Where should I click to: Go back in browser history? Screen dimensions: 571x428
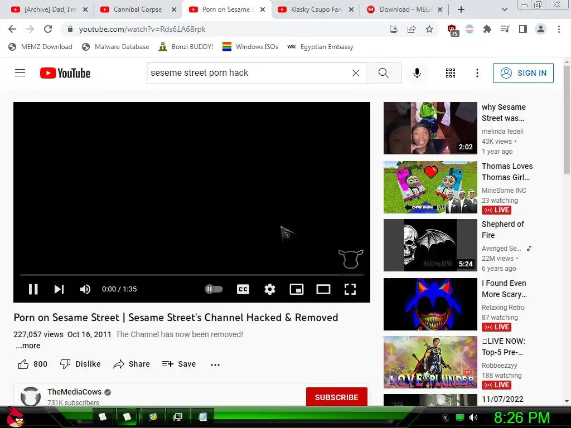12,29
